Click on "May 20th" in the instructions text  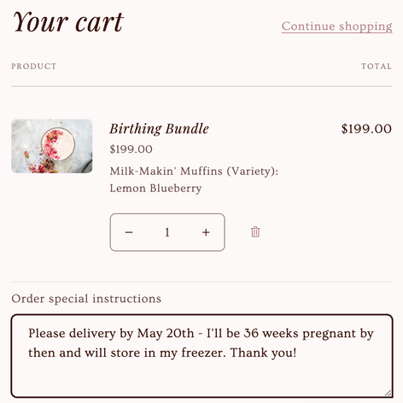coord(166,333)
